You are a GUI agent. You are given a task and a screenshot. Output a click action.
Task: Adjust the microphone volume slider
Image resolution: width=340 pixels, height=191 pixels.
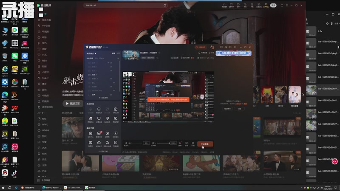coord(136,143)
